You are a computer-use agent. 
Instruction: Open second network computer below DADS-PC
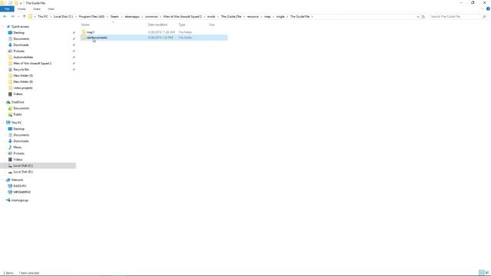(22, 192)
